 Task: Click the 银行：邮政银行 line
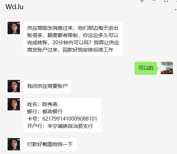tap(45, 112)
